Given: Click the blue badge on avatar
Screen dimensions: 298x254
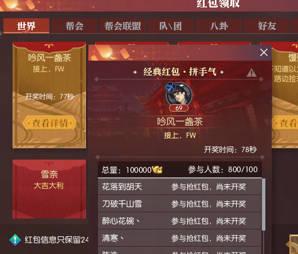Looking at the screenshot, I should [x=170, y=88].
